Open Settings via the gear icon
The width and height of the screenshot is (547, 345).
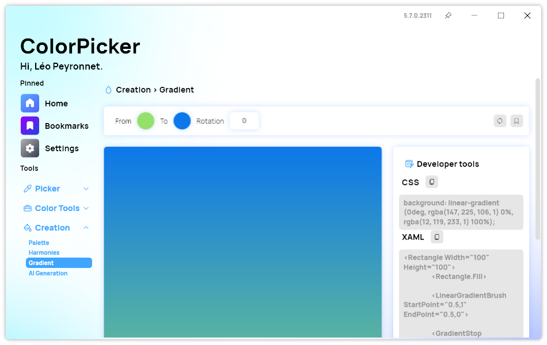(x=30, y=148)
